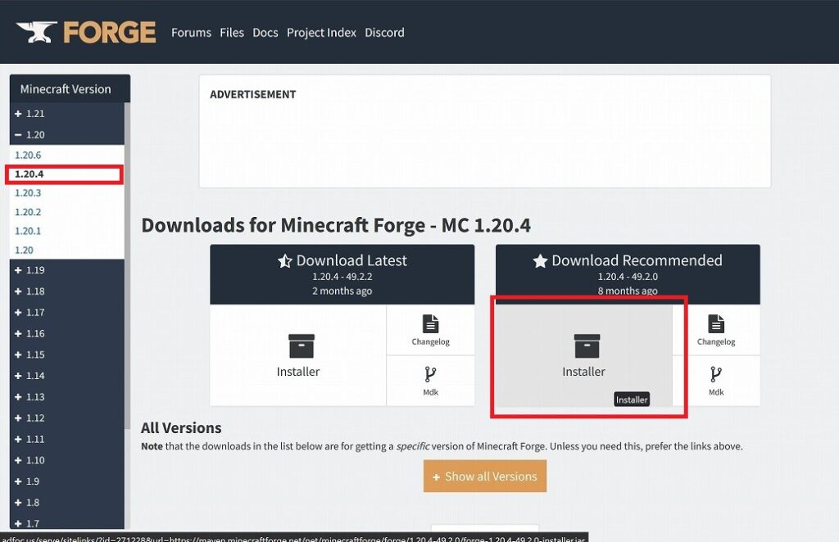This screenshot has width=839, height=542.
Task: Open the Forums menu item
Action: (x=191, y=33)
